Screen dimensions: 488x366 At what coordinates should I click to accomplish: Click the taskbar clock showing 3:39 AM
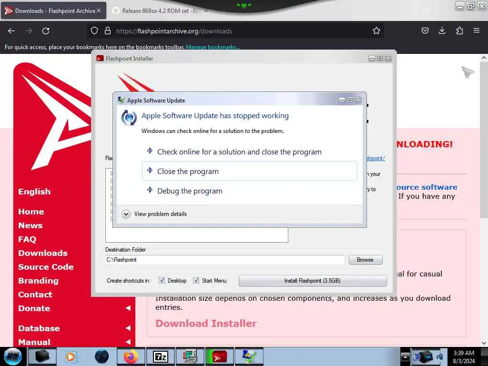[464, 356]
